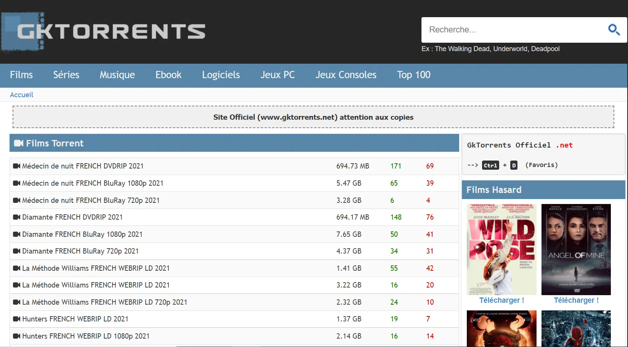The height and width of the screenshot is (347, 628).
Task: Open Hunters FRENCH WEBRIP LD 2021 torrent
Action: (75, 319)
